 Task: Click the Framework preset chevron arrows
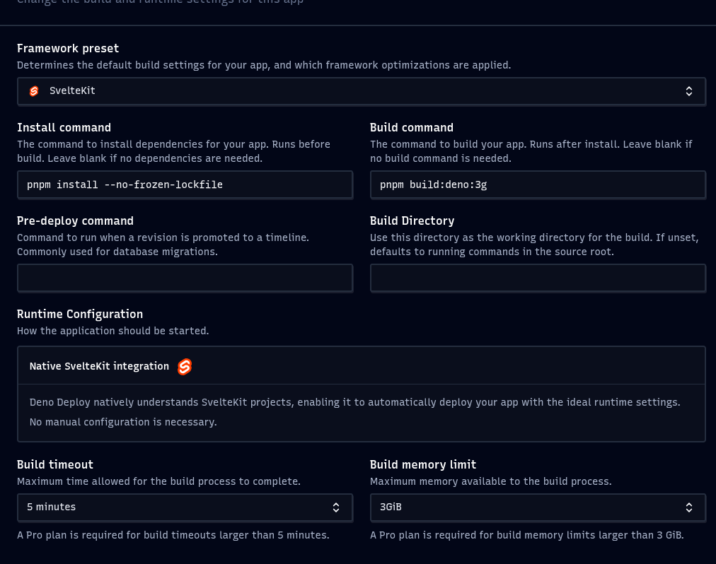[x=689, y=91]
